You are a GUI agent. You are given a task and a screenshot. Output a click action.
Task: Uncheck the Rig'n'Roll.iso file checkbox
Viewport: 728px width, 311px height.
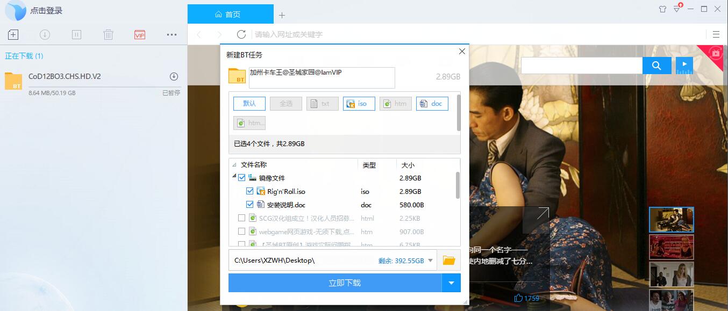[x=249, y=191]
